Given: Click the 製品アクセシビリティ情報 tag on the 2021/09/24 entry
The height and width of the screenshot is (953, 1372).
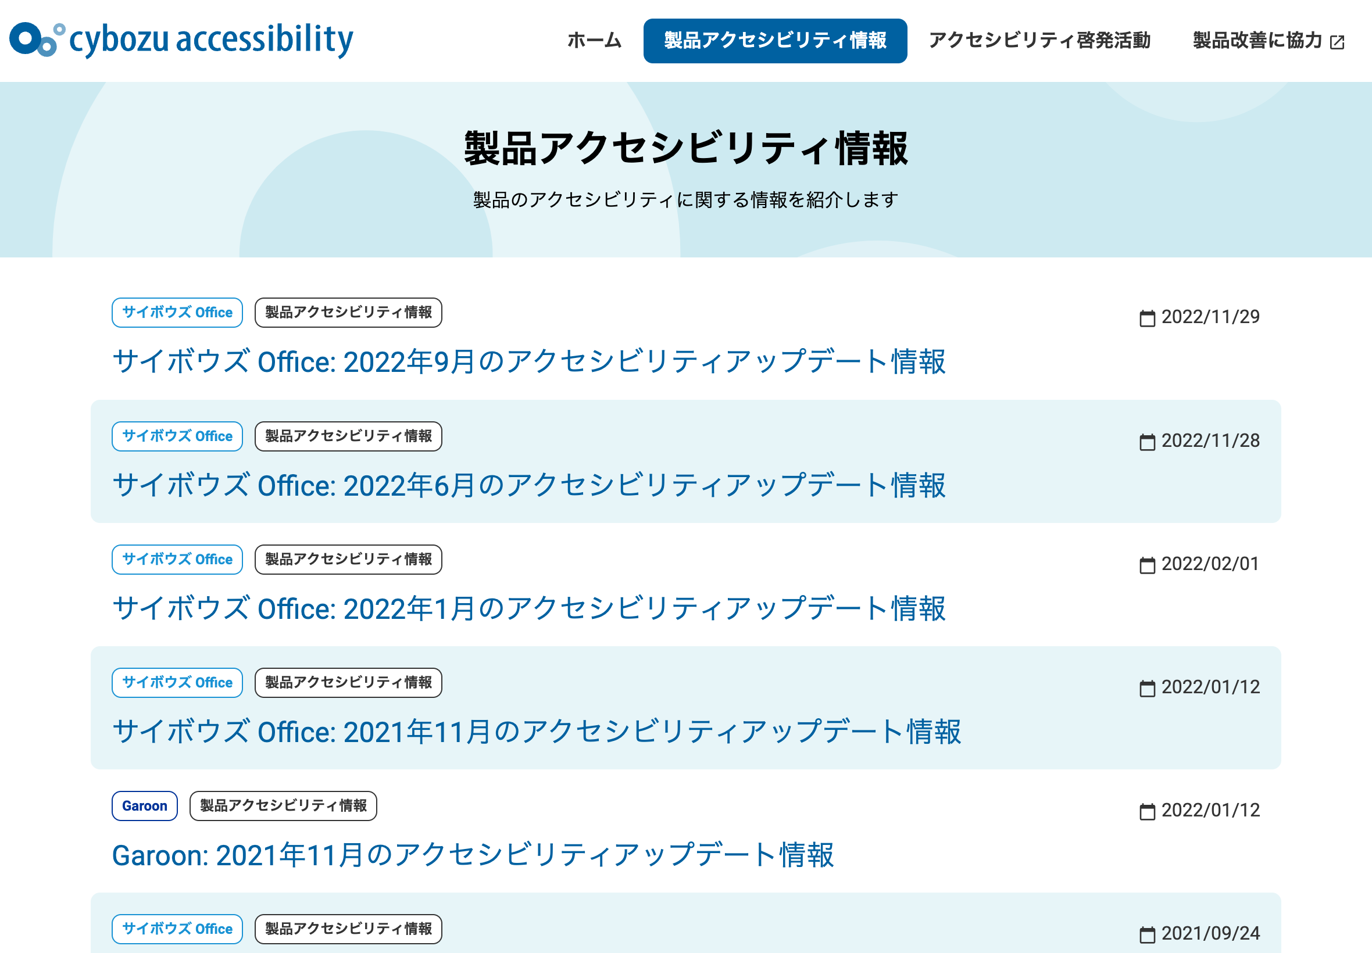Looking at the screenshot, I should [348, 929].
